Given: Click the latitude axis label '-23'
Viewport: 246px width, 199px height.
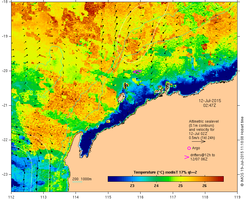Looking at the screenshot, I should point(4,174).
